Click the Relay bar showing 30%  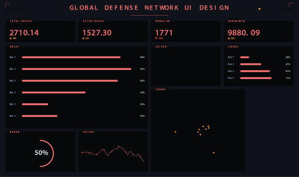[39, 116]
